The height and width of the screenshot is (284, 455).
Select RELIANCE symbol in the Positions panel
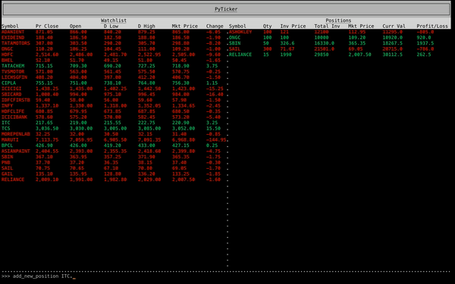tap(240, 55)
